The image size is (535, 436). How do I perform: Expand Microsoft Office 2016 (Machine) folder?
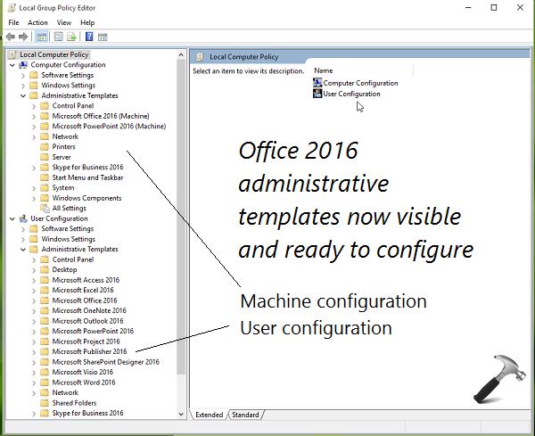[x=34, y=116]
